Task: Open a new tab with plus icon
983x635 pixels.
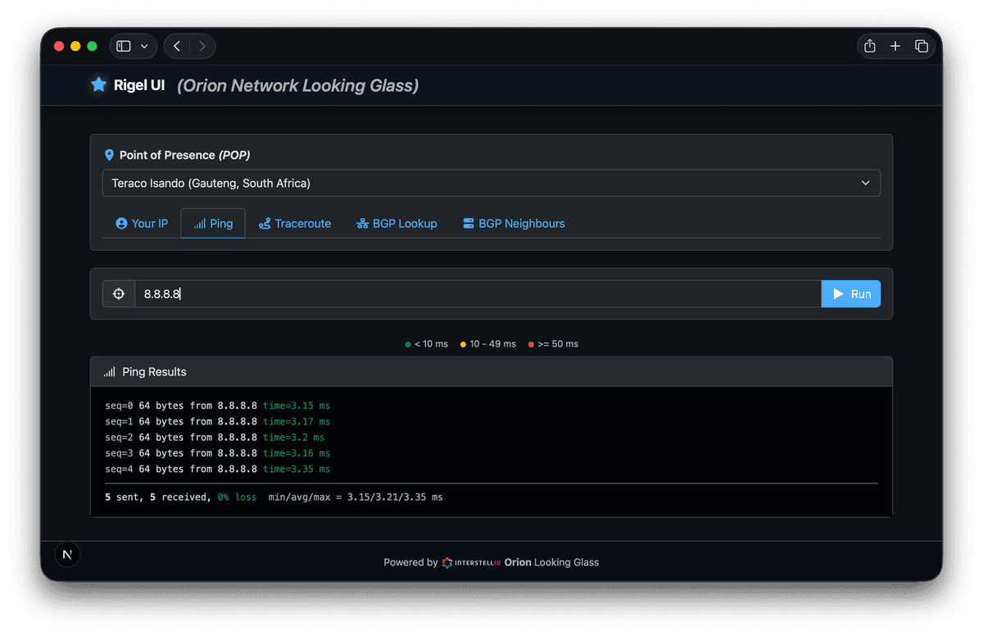Action: pos(895,46)
